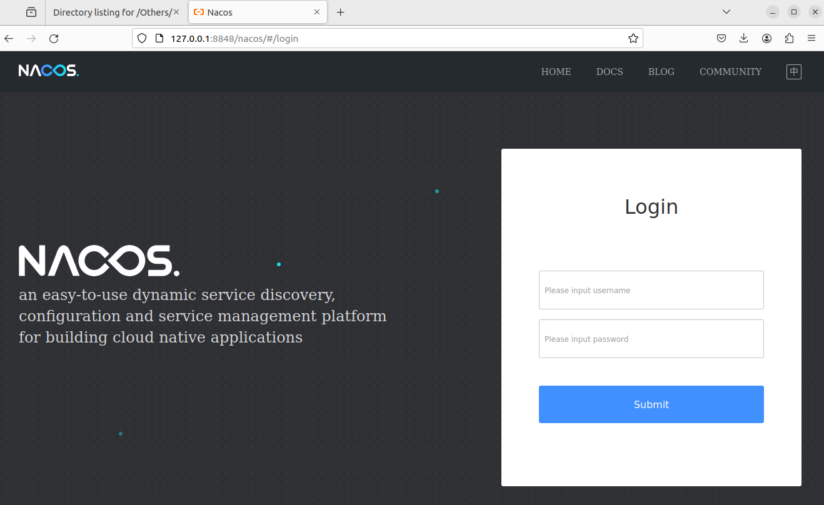Click the shield tracking protection icon

click(x=142, y=39)
